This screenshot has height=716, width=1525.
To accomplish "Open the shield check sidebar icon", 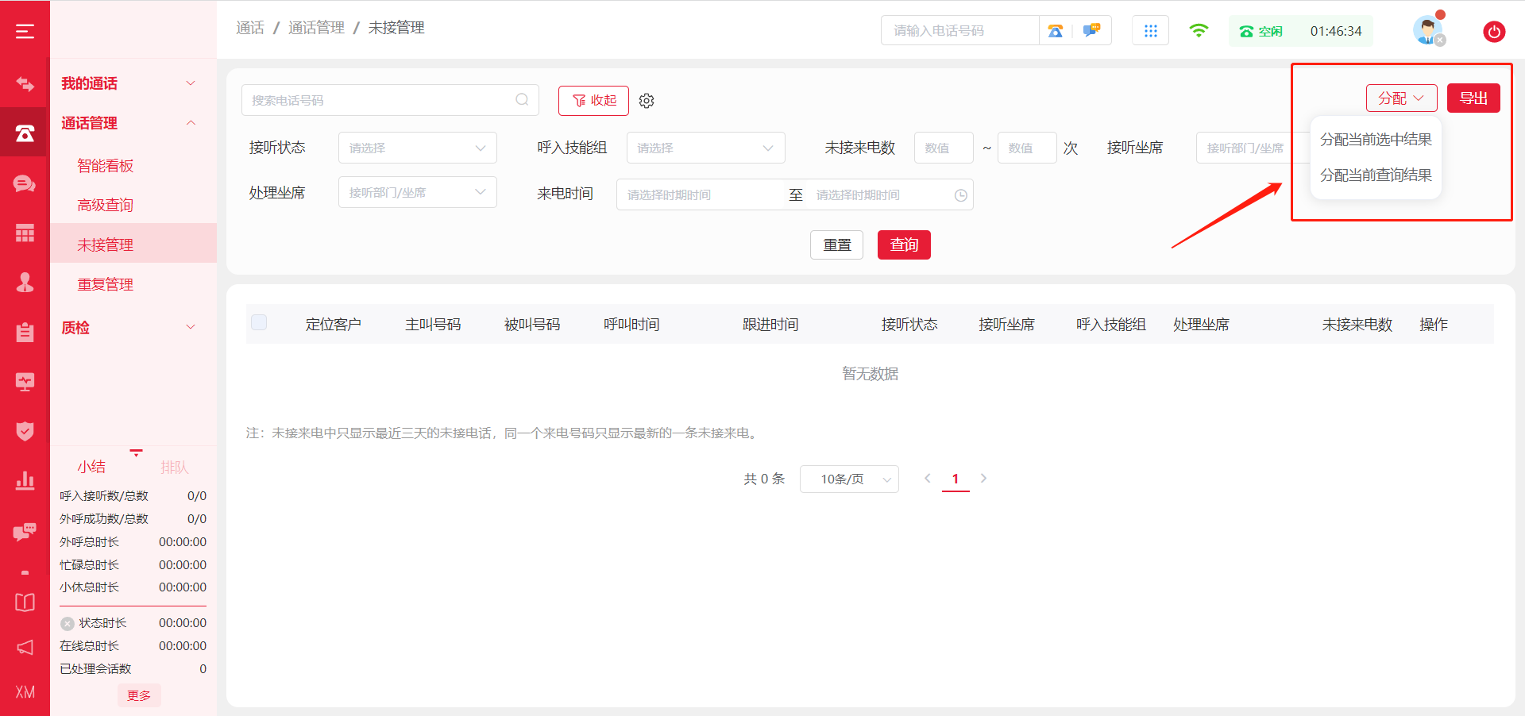I will [x=25, y=431].
